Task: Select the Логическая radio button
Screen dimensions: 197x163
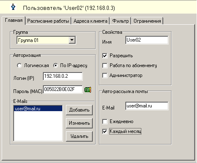Action: (19, 65)
